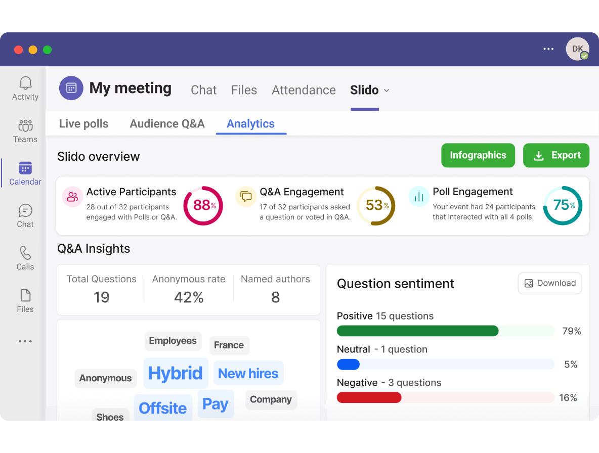Image resolution: width=599 pixels, height=453 pixels.
Task: Select the Company word tag
Action: (271, 399)
